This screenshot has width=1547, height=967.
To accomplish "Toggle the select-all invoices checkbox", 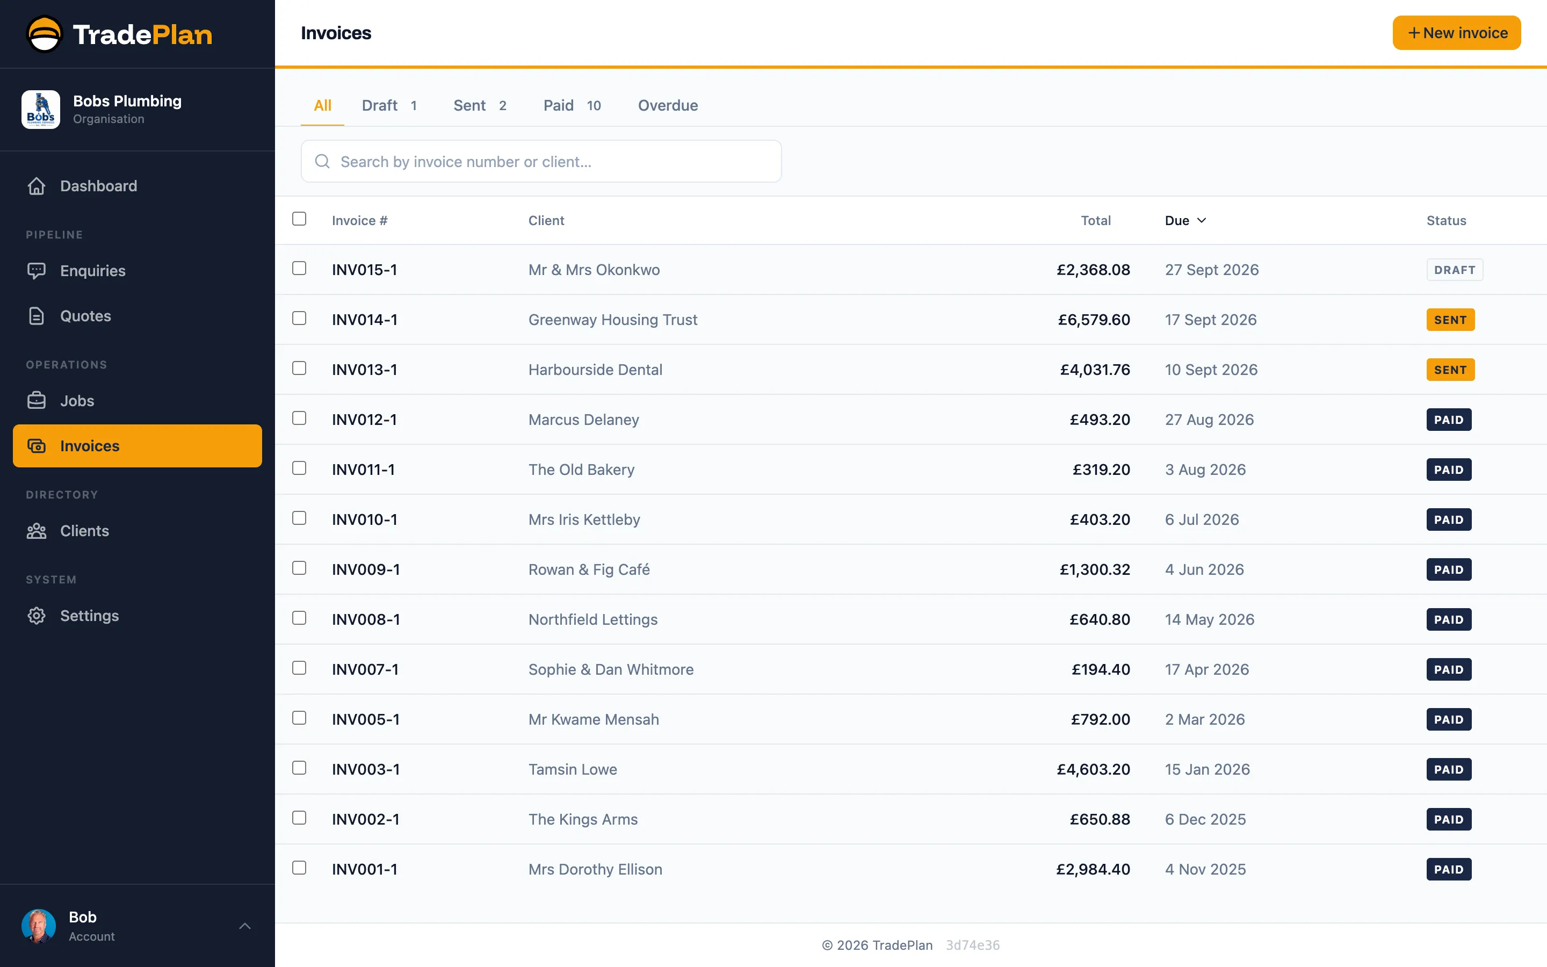I will point(299,219).
